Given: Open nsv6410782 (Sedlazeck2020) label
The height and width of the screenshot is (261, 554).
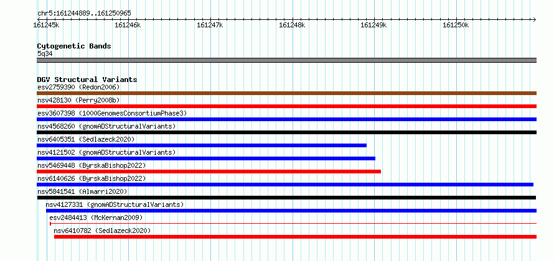Looking at the screenshot, I should click(102, 231).
